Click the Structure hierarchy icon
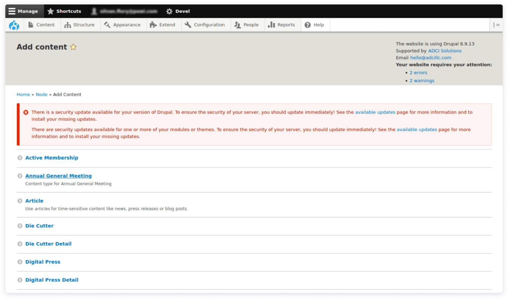The width and height of the screenshot is (508, 299). 67,25
